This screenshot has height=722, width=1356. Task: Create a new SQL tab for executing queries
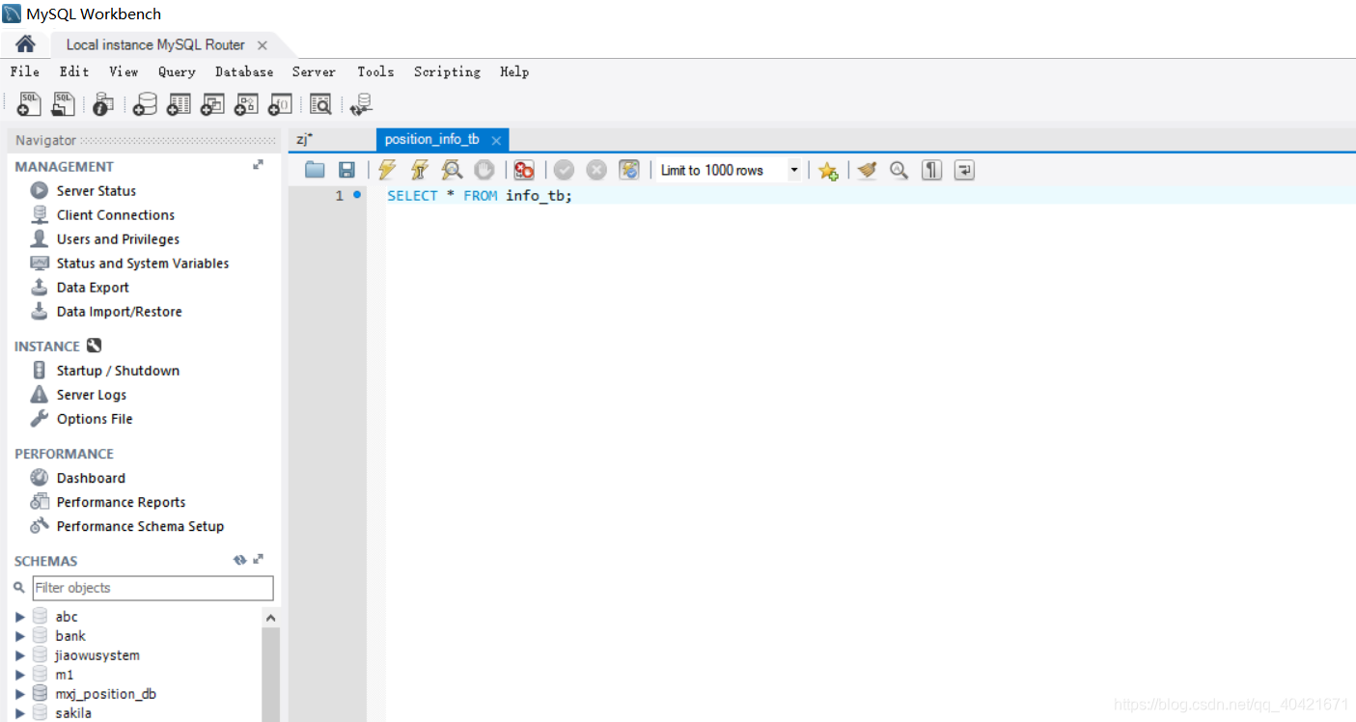click(28, 103)
